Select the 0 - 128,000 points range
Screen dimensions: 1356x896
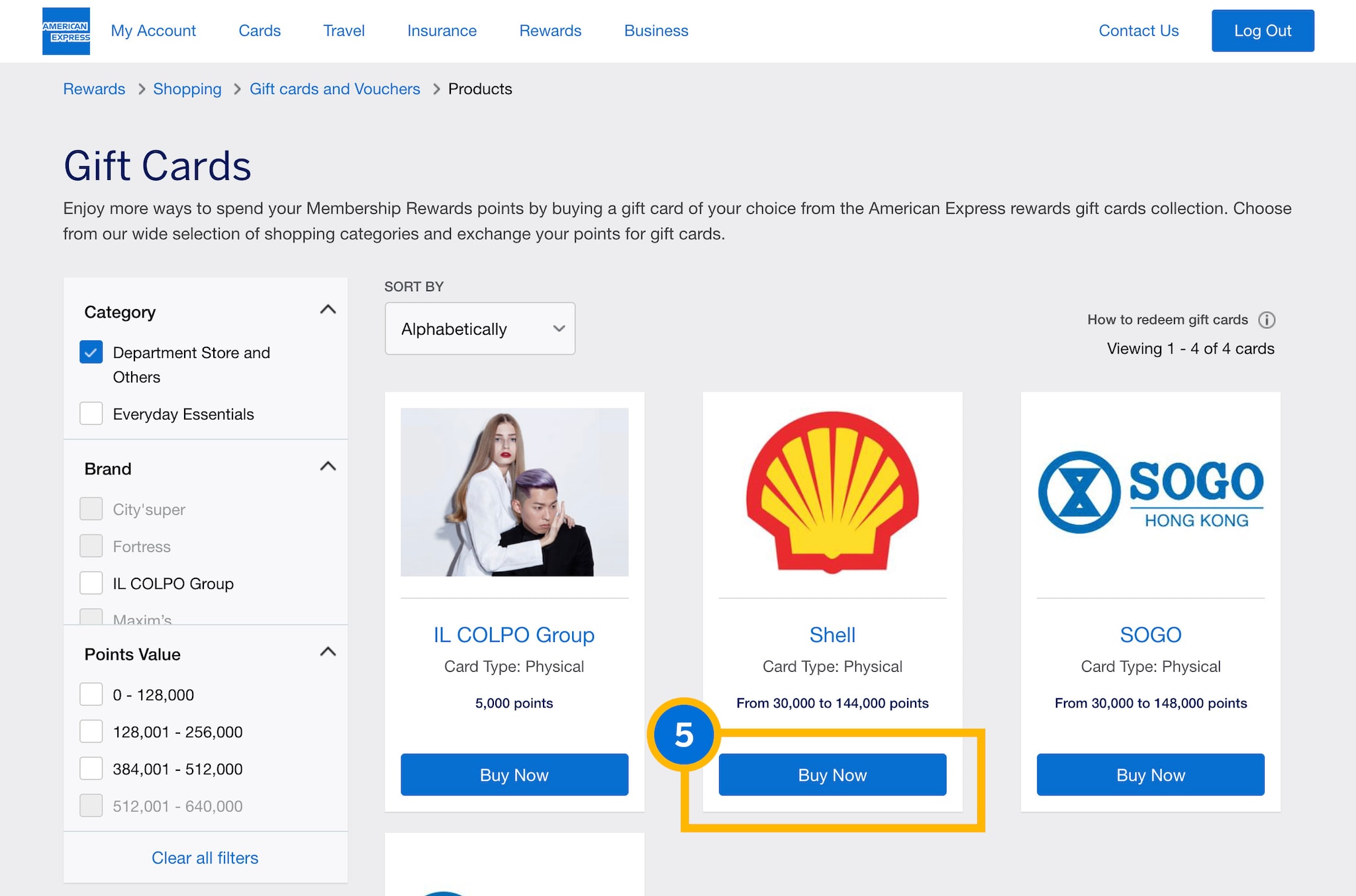pyautogui.click(x=91, y=694)
